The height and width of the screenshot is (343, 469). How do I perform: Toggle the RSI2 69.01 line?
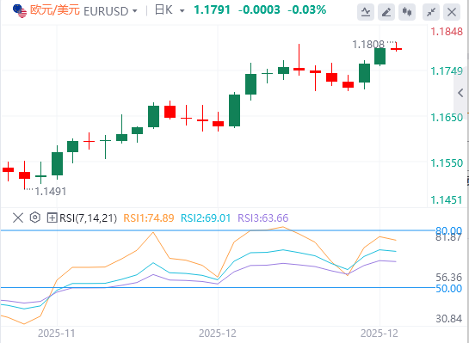tap(206, 217)
